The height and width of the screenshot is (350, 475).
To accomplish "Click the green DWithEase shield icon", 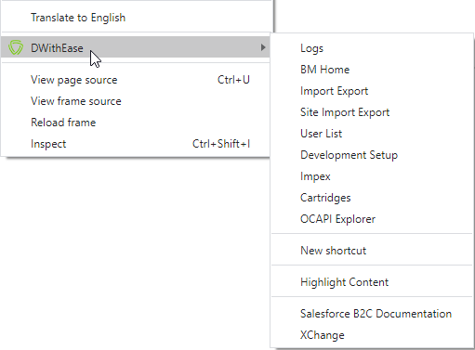I will [x=16, y=47].
